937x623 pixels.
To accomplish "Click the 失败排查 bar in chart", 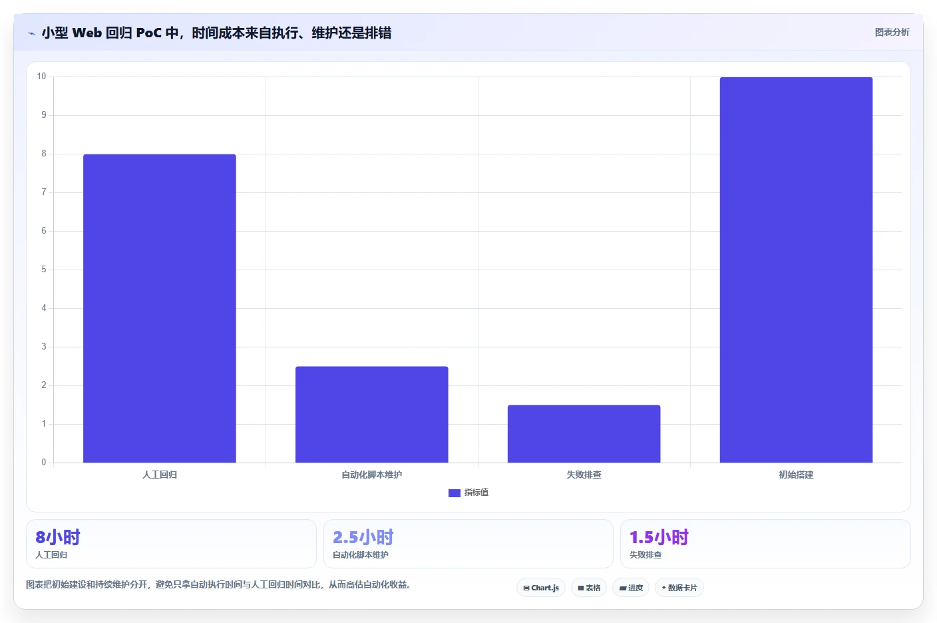I will [x=584, y=433].
